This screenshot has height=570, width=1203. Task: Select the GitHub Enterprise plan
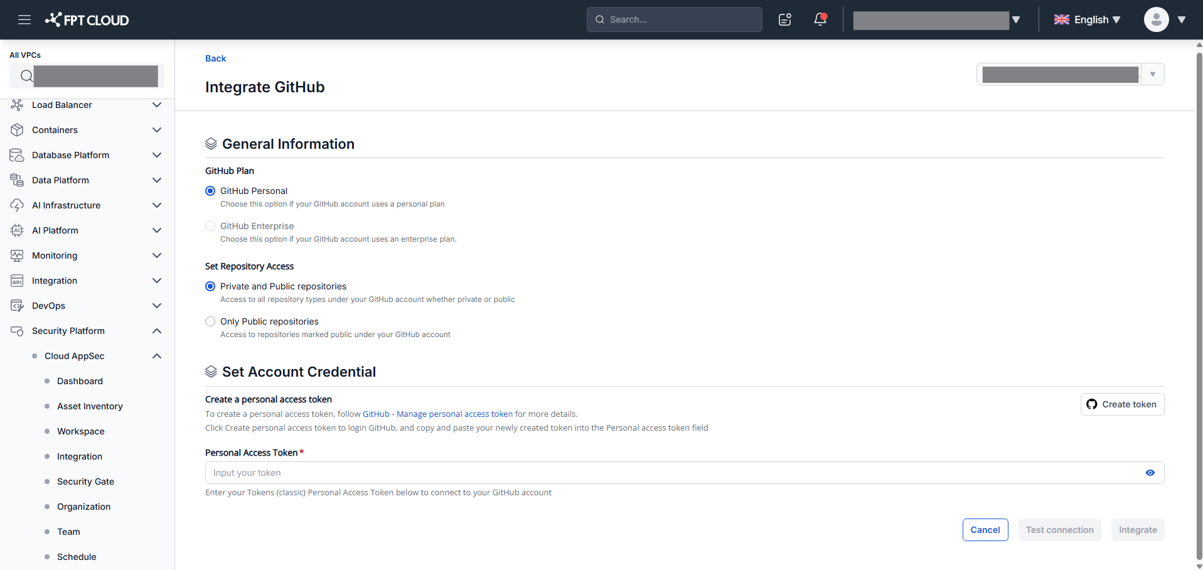(x=210, y=226)
